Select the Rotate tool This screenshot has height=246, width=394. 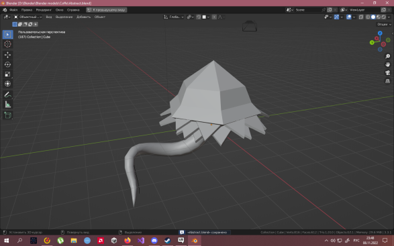coord(7,64)
